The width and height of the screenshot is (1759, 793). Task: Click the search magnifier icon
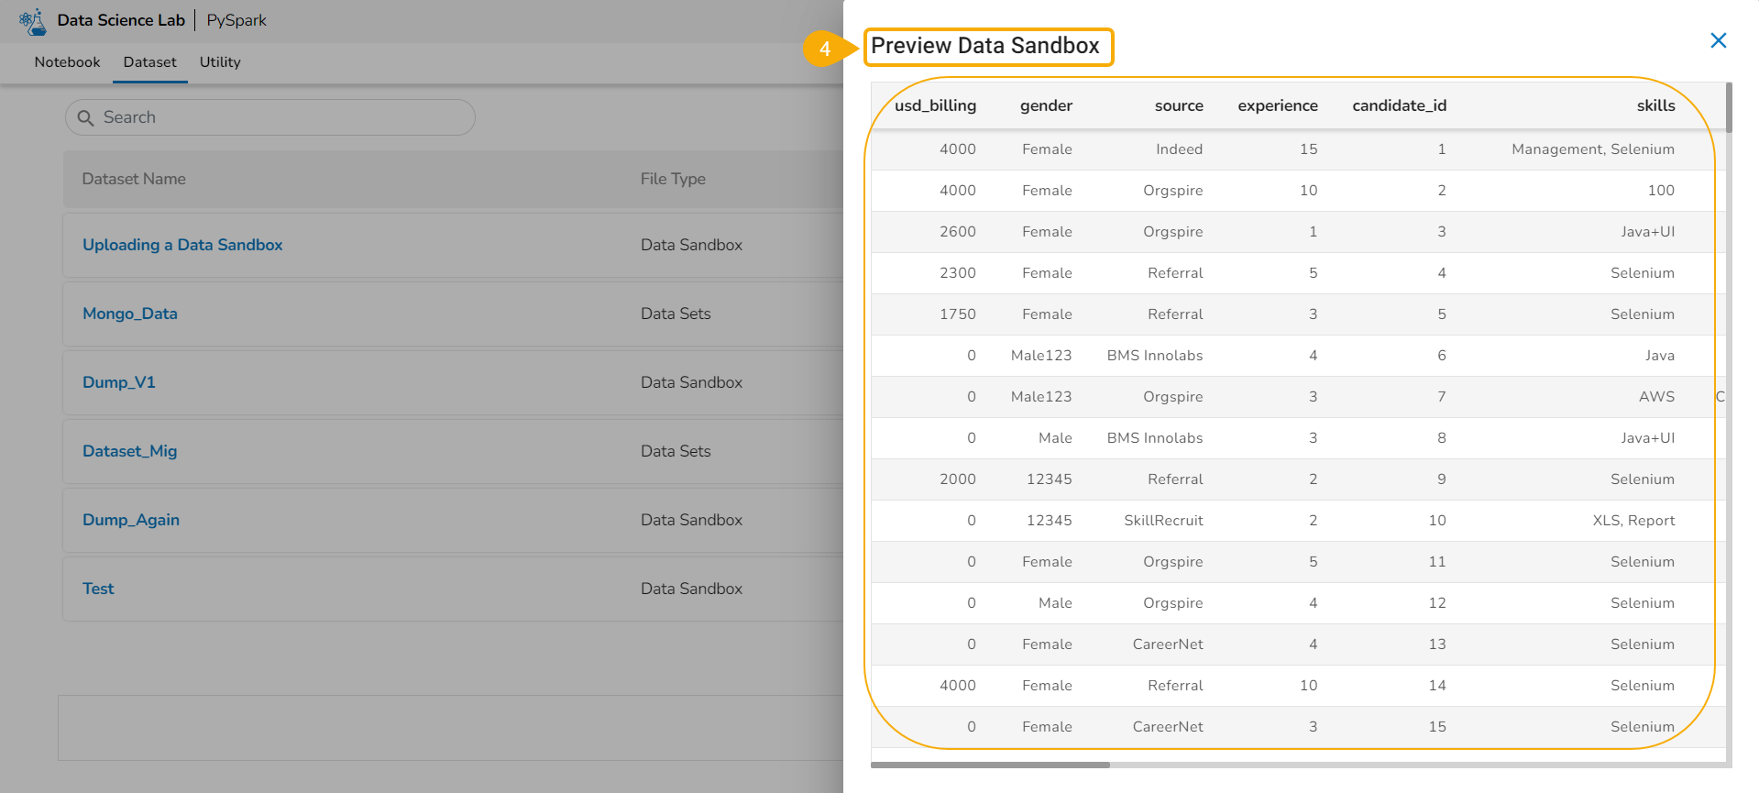[86, 118]
